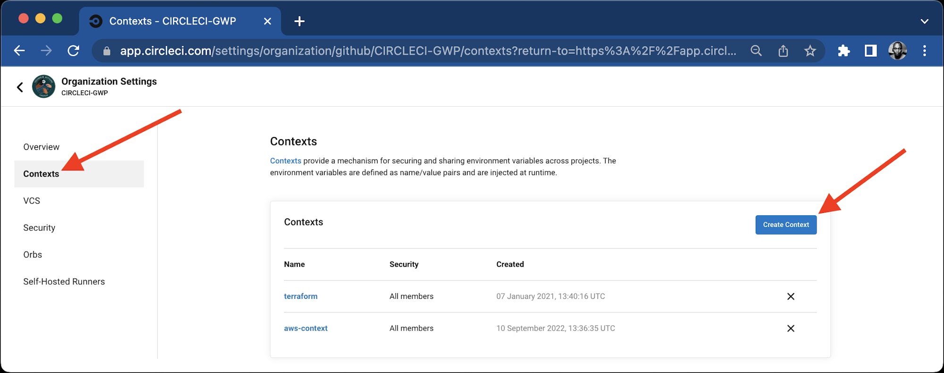Open the Overview settings section
This screenshot has width=944, height=373.
click(x=42, y=147)
